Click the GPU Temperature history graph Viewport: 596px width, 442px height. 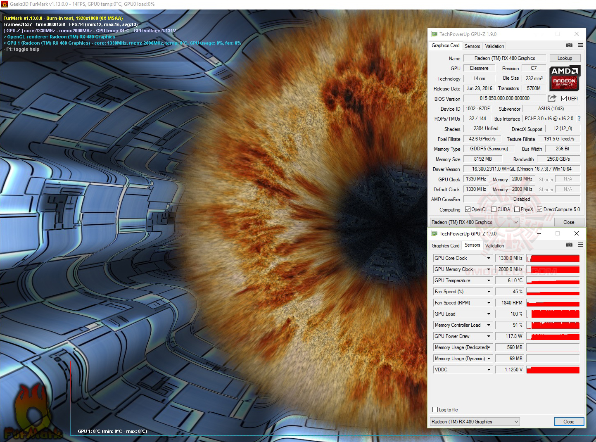pos(553,280)
